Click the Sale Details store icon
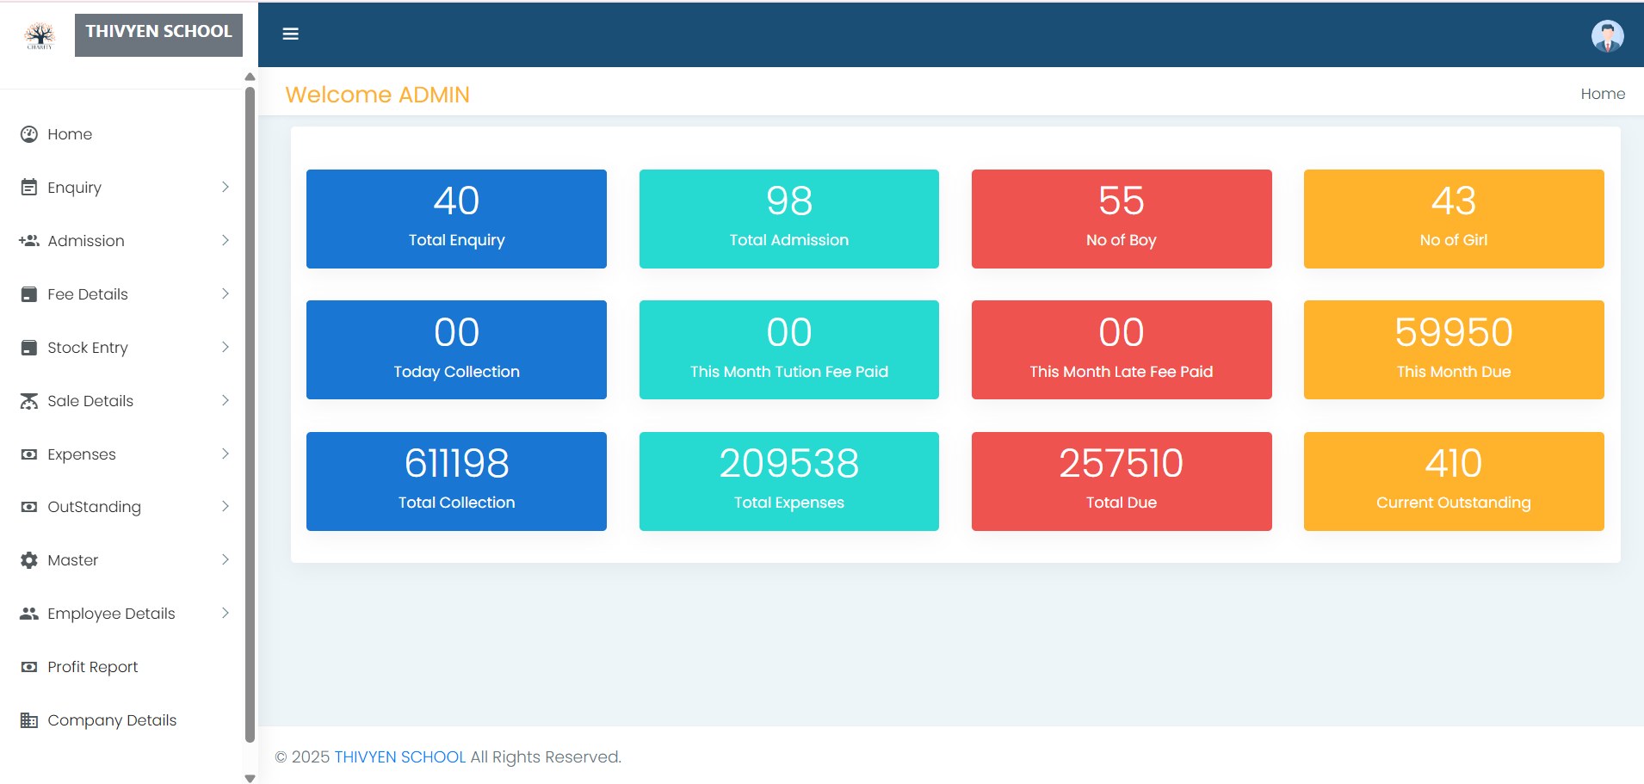Image resolution: width=1644 pixels, height=784 pixels. (29, 401)
